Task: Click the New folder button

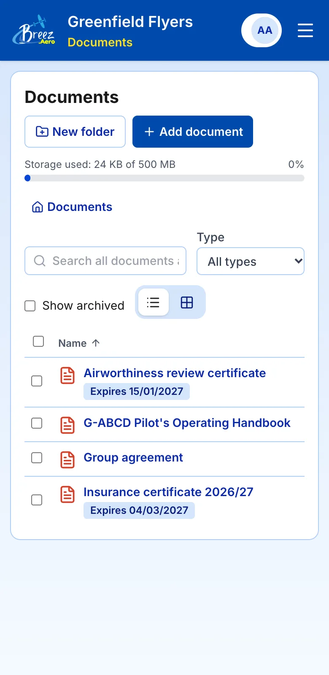Action: 75,132
